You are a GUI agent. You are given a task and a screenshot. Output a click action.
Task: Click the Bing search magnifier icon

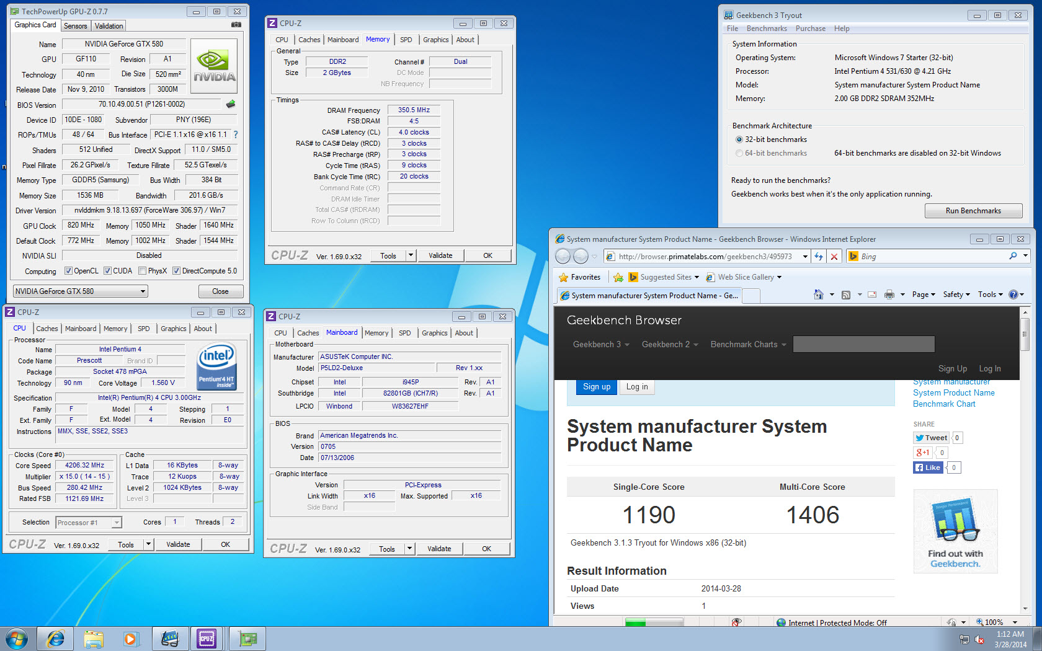[x=1013, y=256]
